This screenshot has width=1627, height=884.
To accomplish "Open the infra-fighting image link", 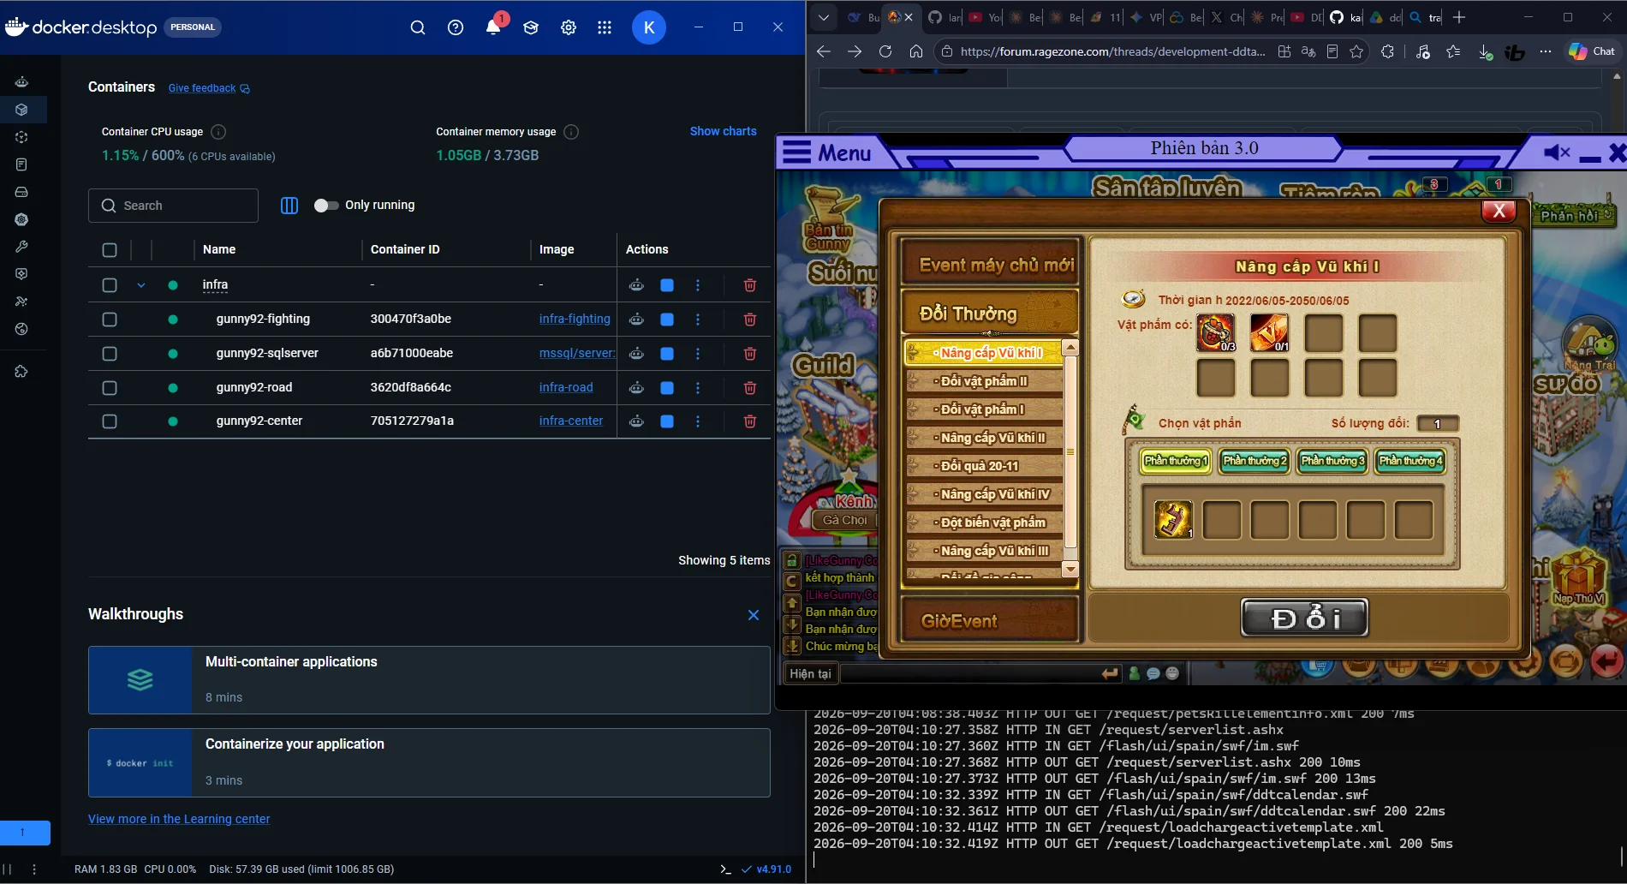I will pos(575,319).
